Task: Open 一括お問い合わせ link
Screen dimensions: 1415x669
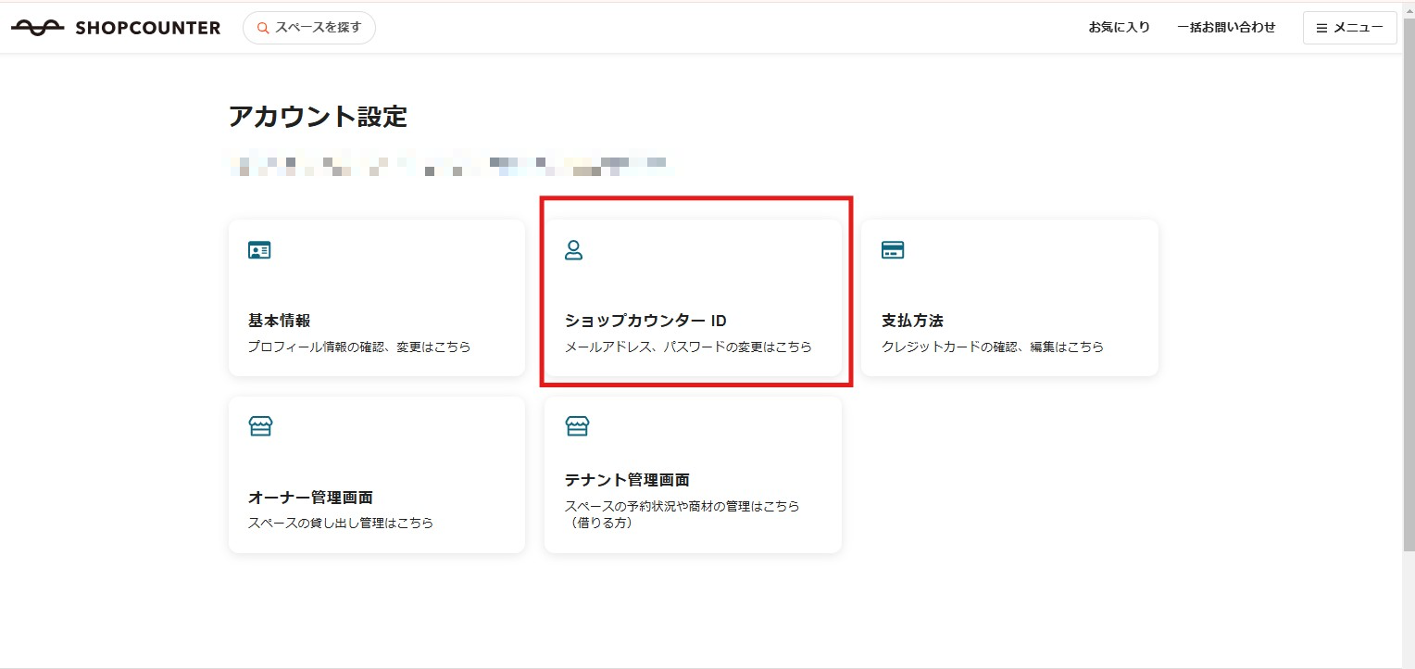Action: click(x=1226, y=28)
